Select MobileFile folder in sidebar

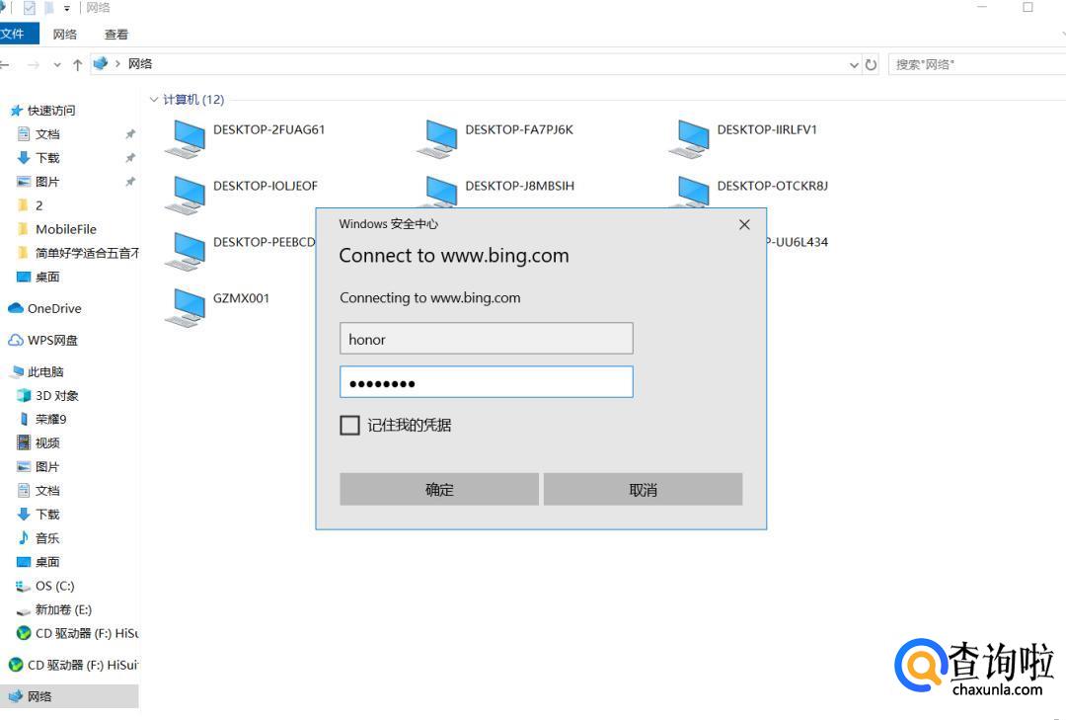tap(66, 229)
